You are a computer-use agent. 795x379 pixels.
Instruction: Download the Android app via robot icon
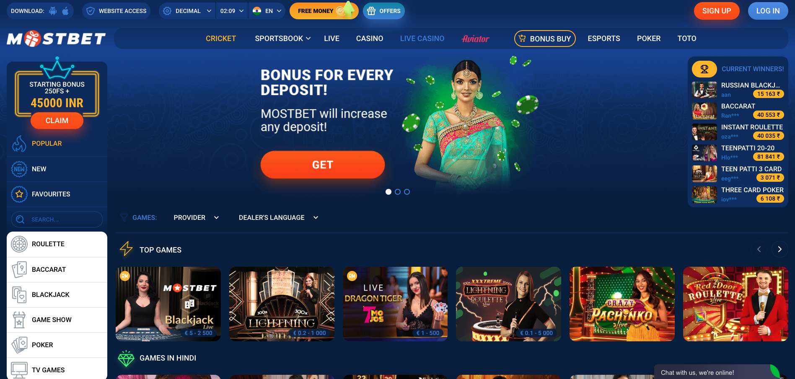click(x=53, y=11)
